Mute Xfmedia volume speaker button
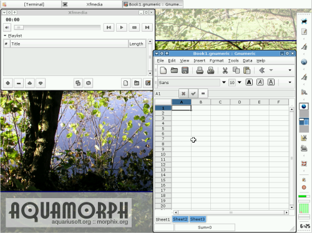This screenshot has height=233, width=312. (7, 27)
